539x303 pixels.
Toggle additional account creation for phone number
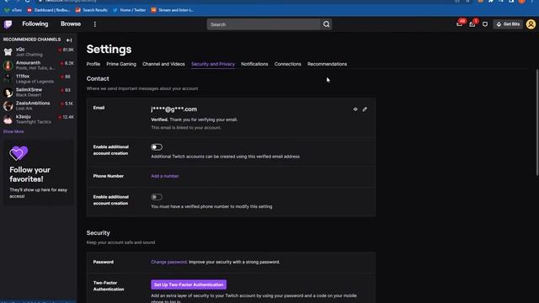(157, 197)
